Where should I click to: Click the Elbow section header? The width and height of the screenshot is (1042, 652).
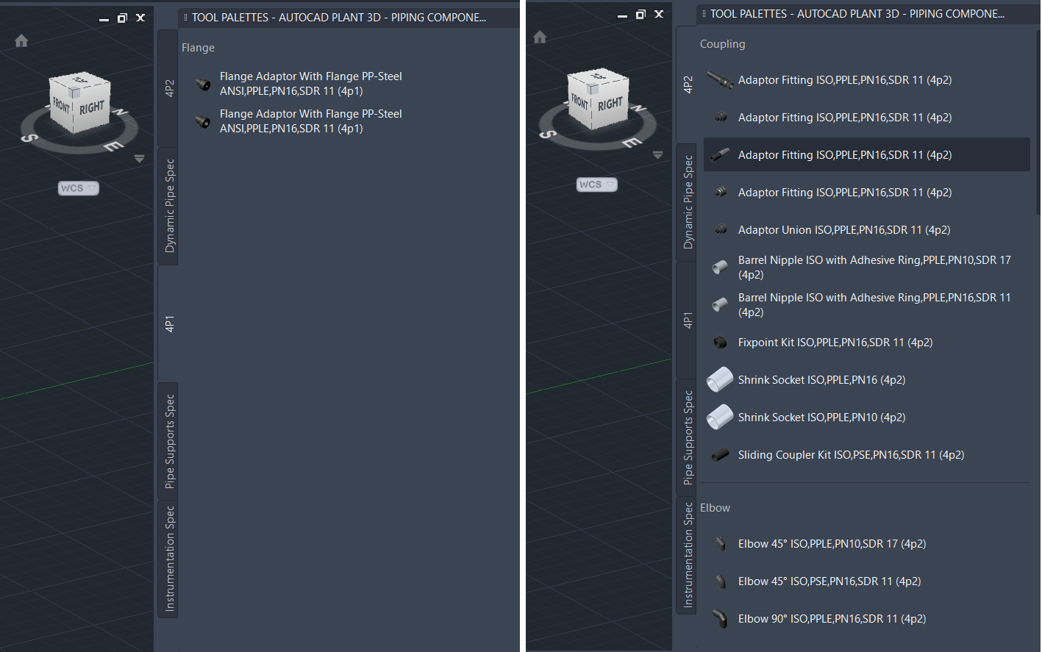715,508
